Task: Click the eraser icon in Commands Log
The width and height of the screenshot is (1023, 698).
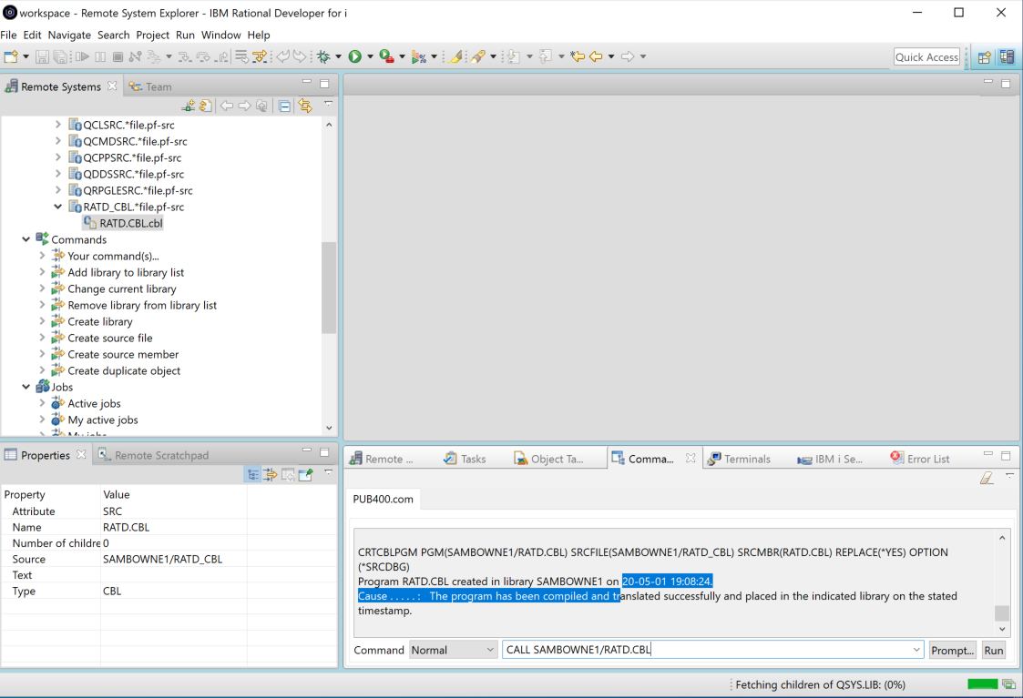Action: (987, 478)
